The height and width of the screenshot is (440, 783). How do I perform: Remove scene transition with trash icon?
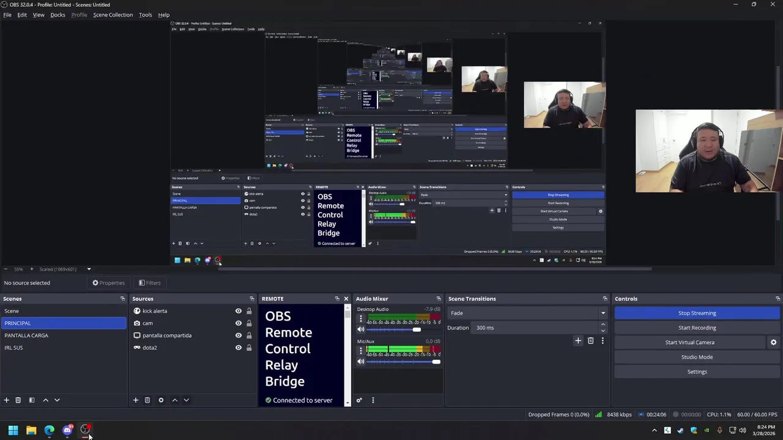coord(590,340)
